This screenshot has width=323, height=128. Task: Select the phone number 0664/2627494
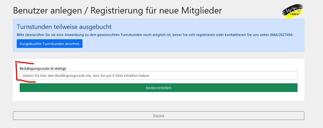point(281,35)
